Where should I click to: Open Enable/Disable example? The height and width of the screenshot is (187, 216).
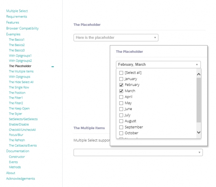point(19,124)
